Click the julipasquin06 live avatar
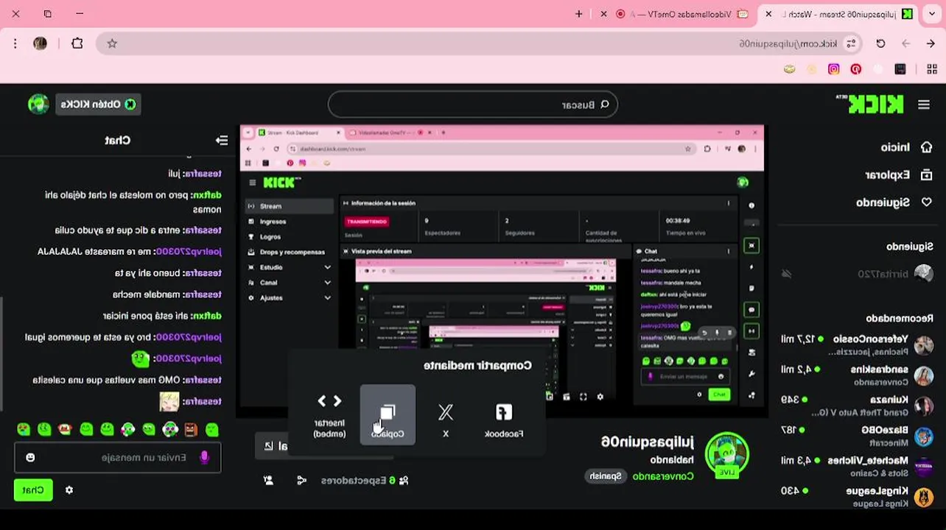This screenshot has height=530, width=946. point(727,454)
